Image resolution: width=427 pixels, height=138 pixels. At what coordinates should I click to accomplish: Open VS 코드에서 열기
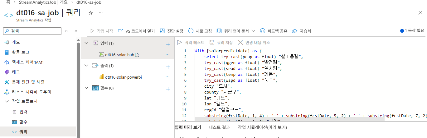[x=136, y=31]
